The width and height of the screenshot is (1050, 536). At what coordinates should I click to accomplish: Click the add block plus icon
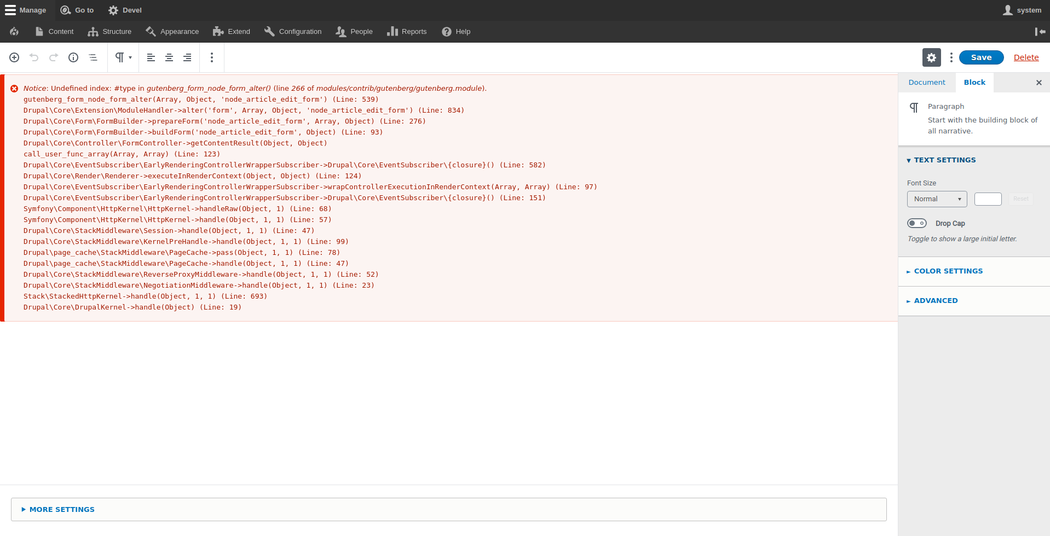coord(14,57)
